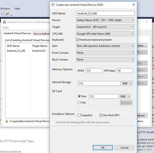Open the Skin dropdown

point(105,46)
